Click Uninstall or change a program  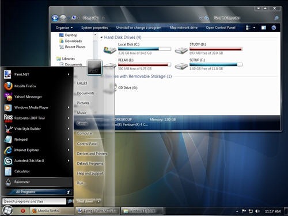tap(139, 28)
